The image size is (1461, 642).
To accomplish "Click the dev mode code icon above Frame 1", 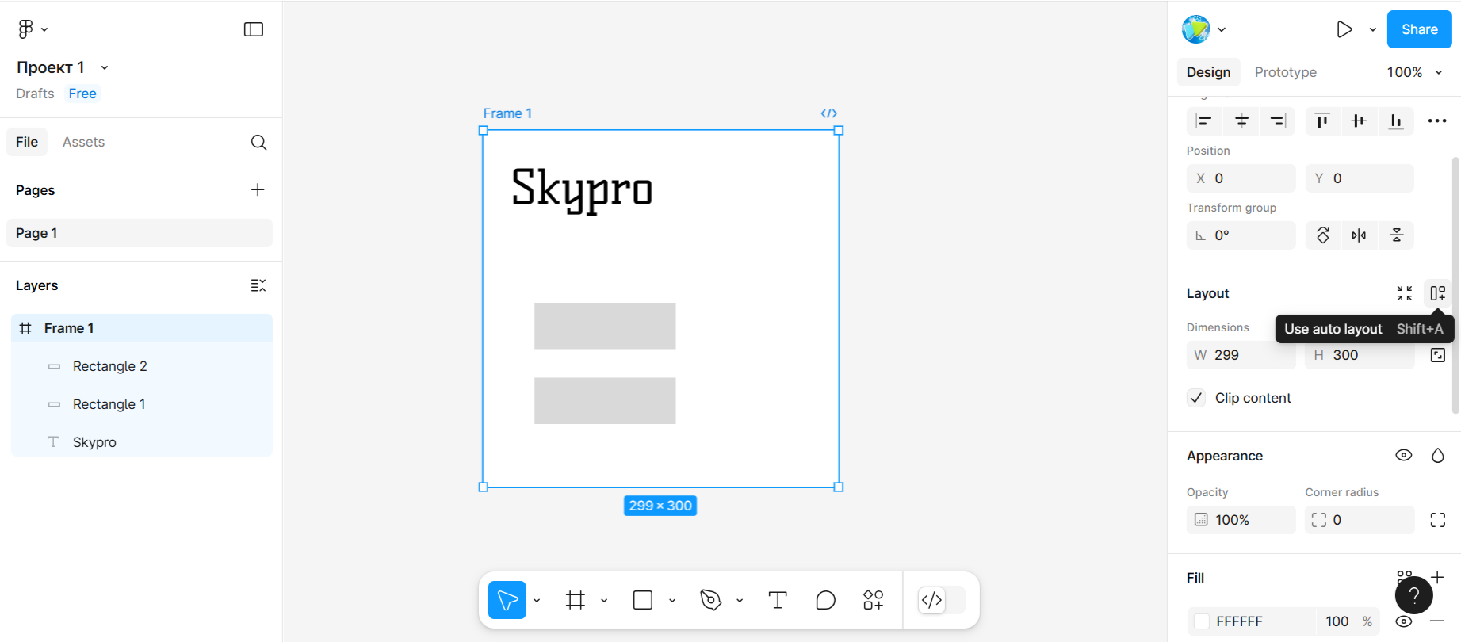I will coord(829,113).
